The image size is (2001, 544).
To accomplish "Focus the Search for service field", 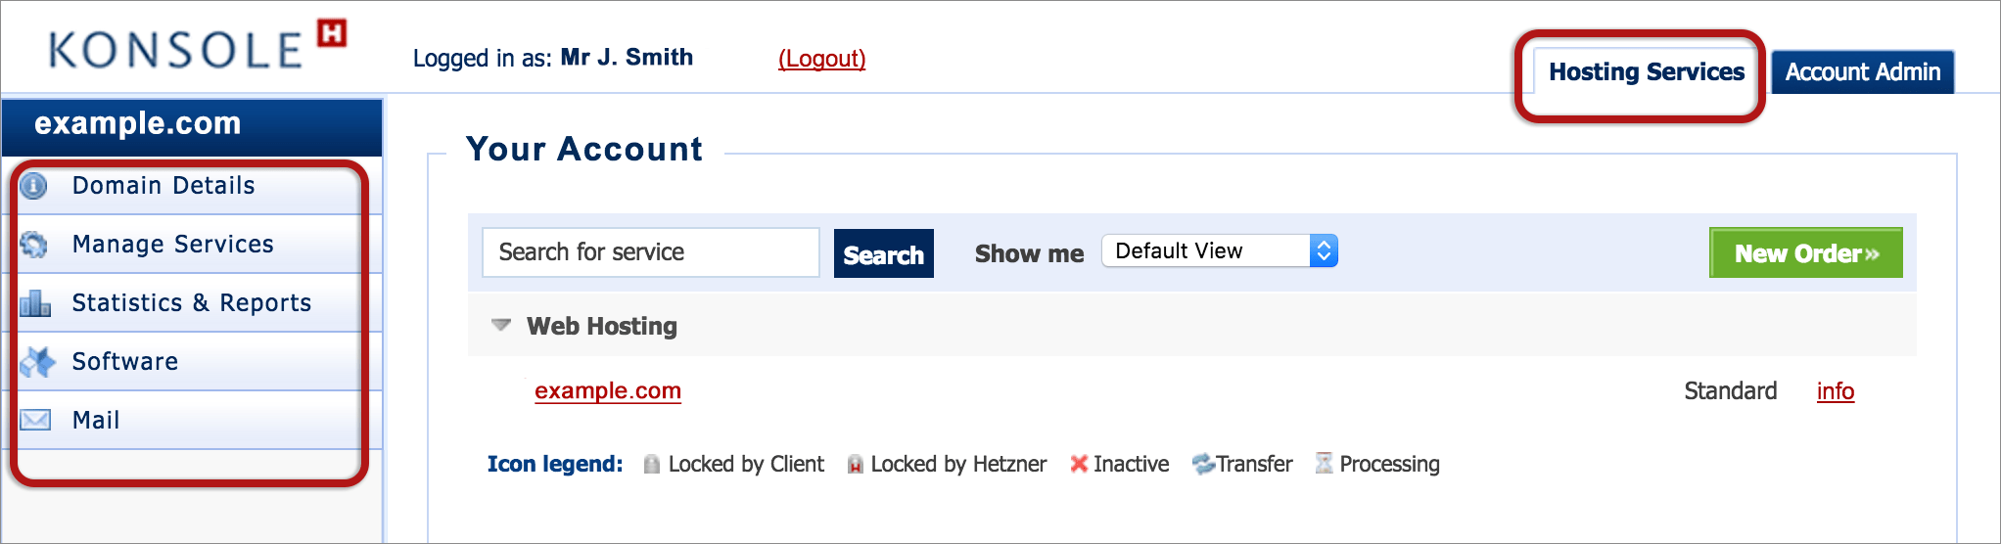I will click(650, 252).
